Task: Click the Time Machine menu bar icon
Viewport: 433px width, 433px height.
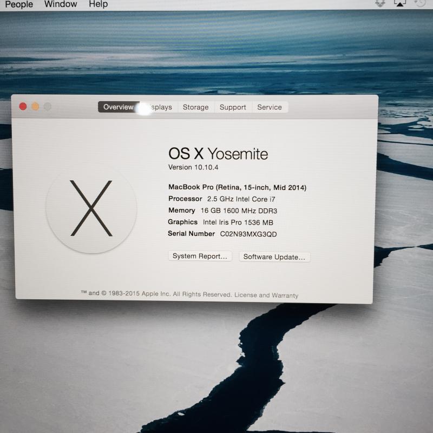Action: 420,3
